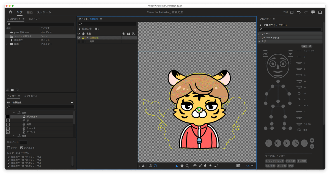Expand the レイヤー properties section

pyautogui.click(x=259, y=34)
